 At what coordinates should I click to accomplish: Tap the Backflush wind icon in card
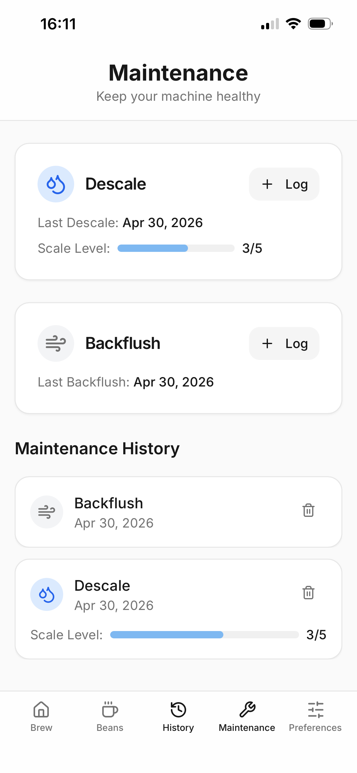[x=56, y=343]
